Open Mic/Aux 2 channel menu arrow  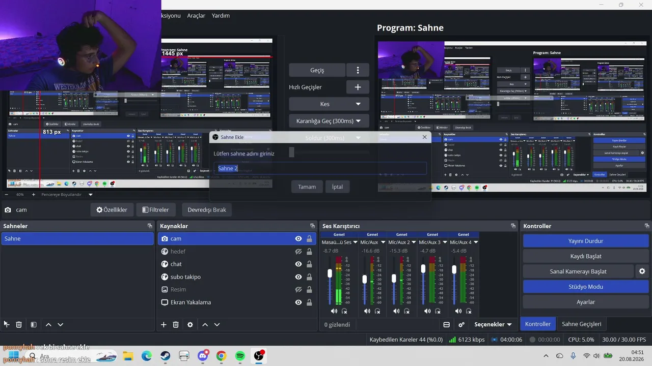point(414,242)
